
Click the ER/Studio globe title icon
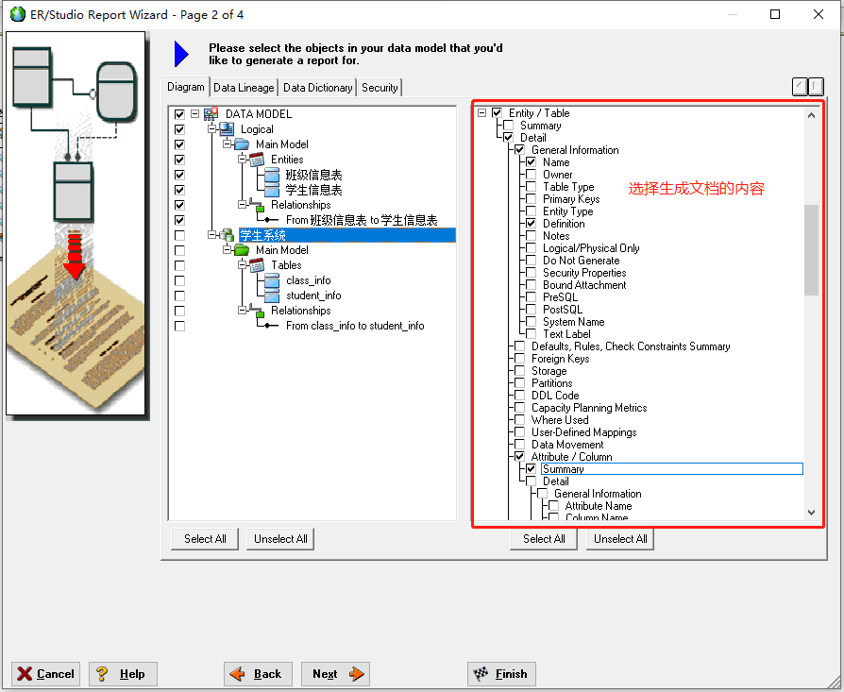click(18, 14)
